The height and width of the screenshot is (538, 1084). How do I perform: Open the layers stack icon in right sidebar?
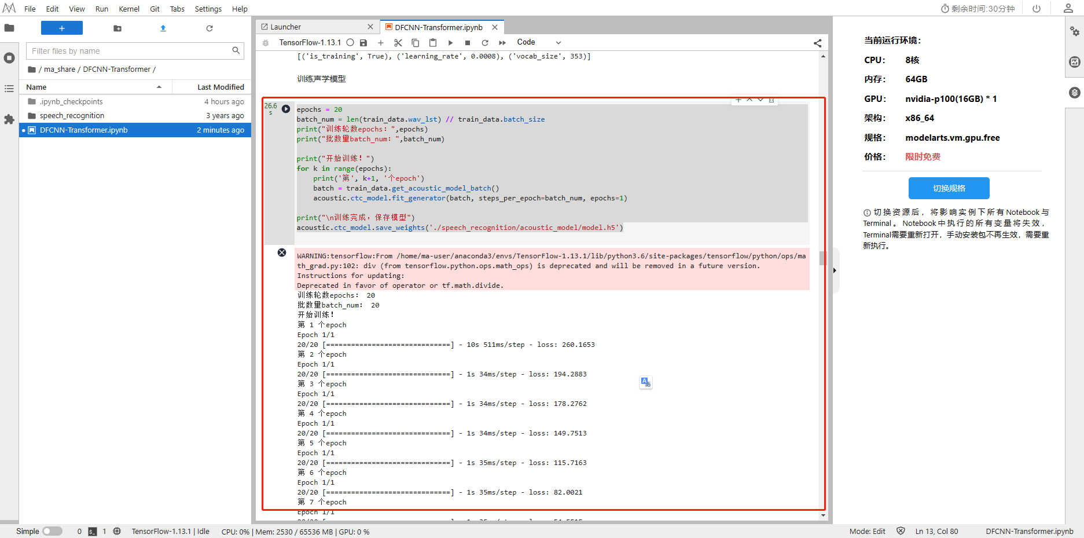pos(1075,93)
